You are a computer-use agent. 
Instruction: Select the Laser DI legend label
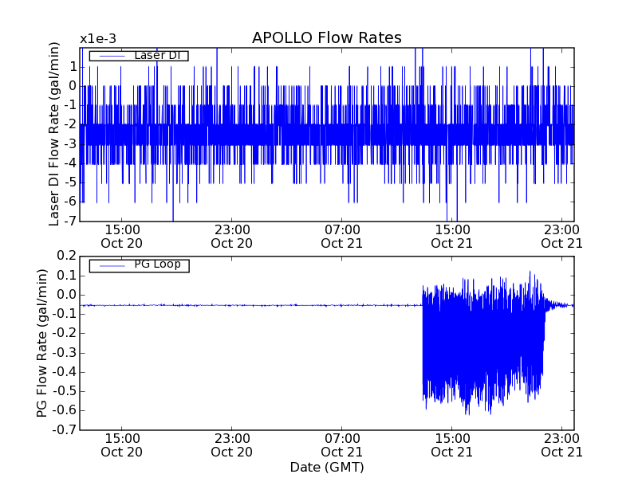[156, 55]
